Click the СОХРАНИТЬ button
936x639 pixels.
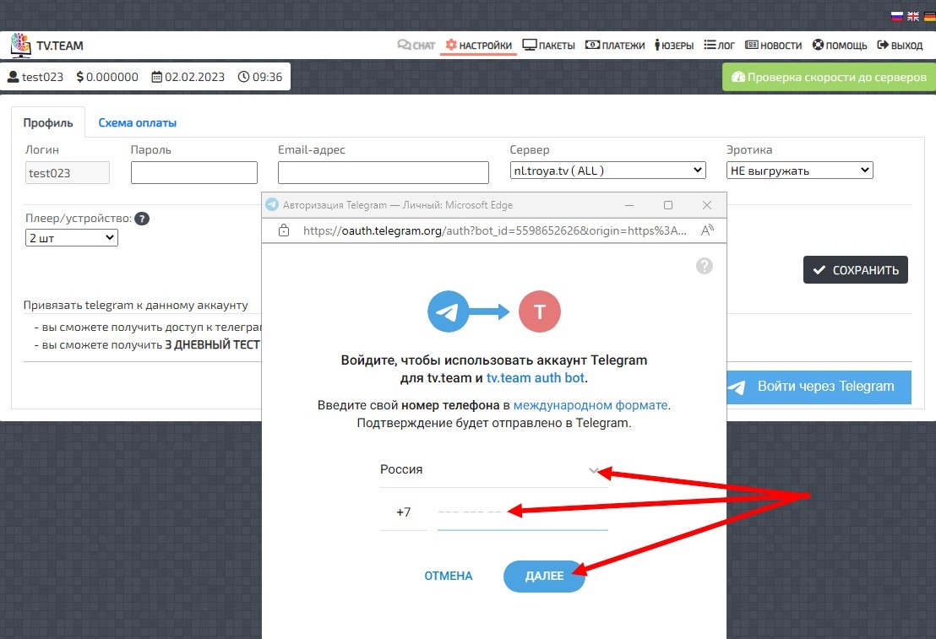pyautogui.click(x=855, y=270)
